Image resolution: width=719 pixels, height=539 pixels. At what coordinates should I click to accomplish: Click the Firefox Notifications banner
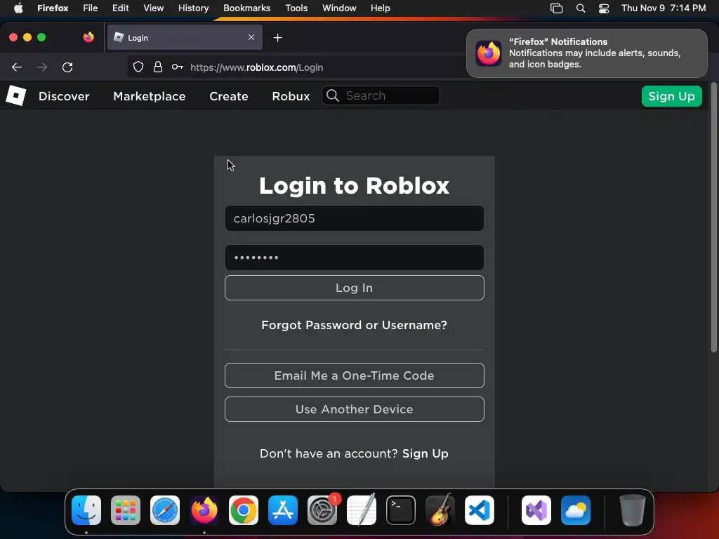586,53
